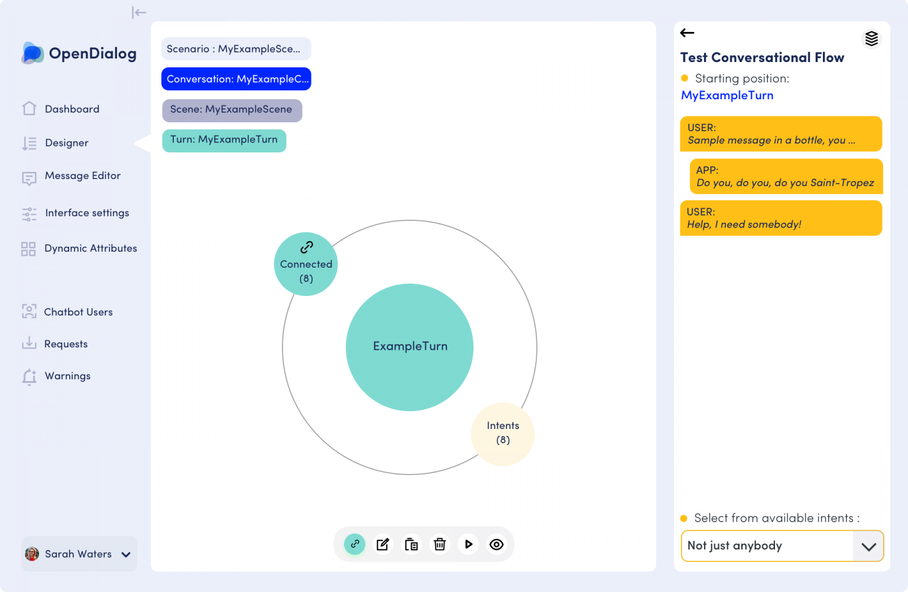908x592 pixels.
Task: Click the link icon in bottom toolbar
Action: tap(355, 544)
